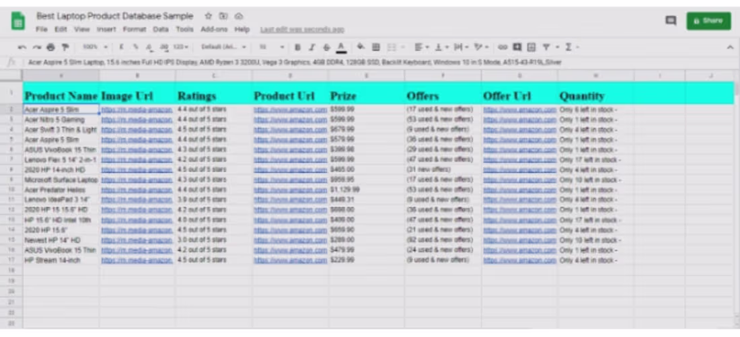Open the Help menu
The width and height of the screenshot is (740, 337).
click(x=242, y=30)
